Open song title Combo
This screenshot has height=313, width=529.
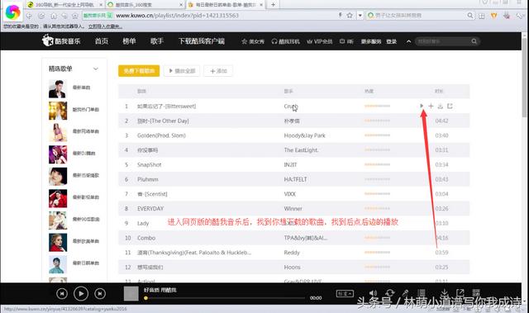click(x=146, y=238)
